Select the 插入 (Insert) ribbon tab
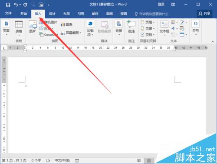The height and width of the screenshot is (164, 217). (x=38, y=14)
